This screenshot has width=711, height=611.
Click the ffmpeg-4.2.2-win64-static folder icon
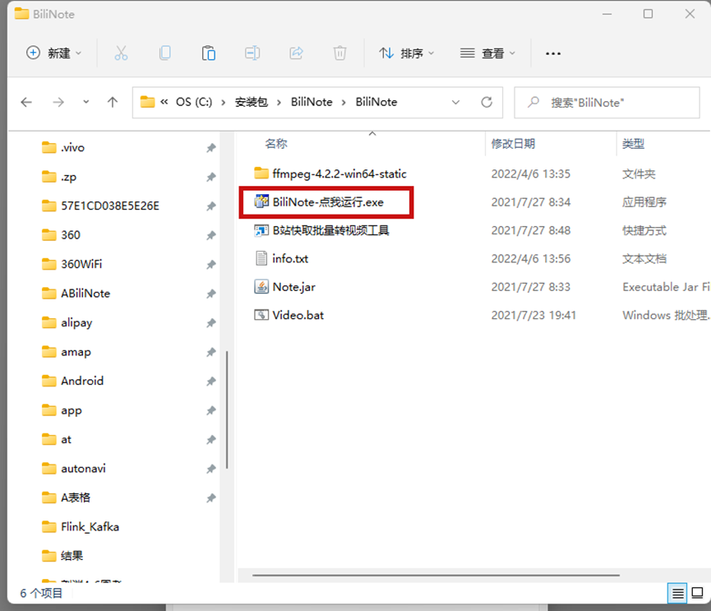[261, 174]
